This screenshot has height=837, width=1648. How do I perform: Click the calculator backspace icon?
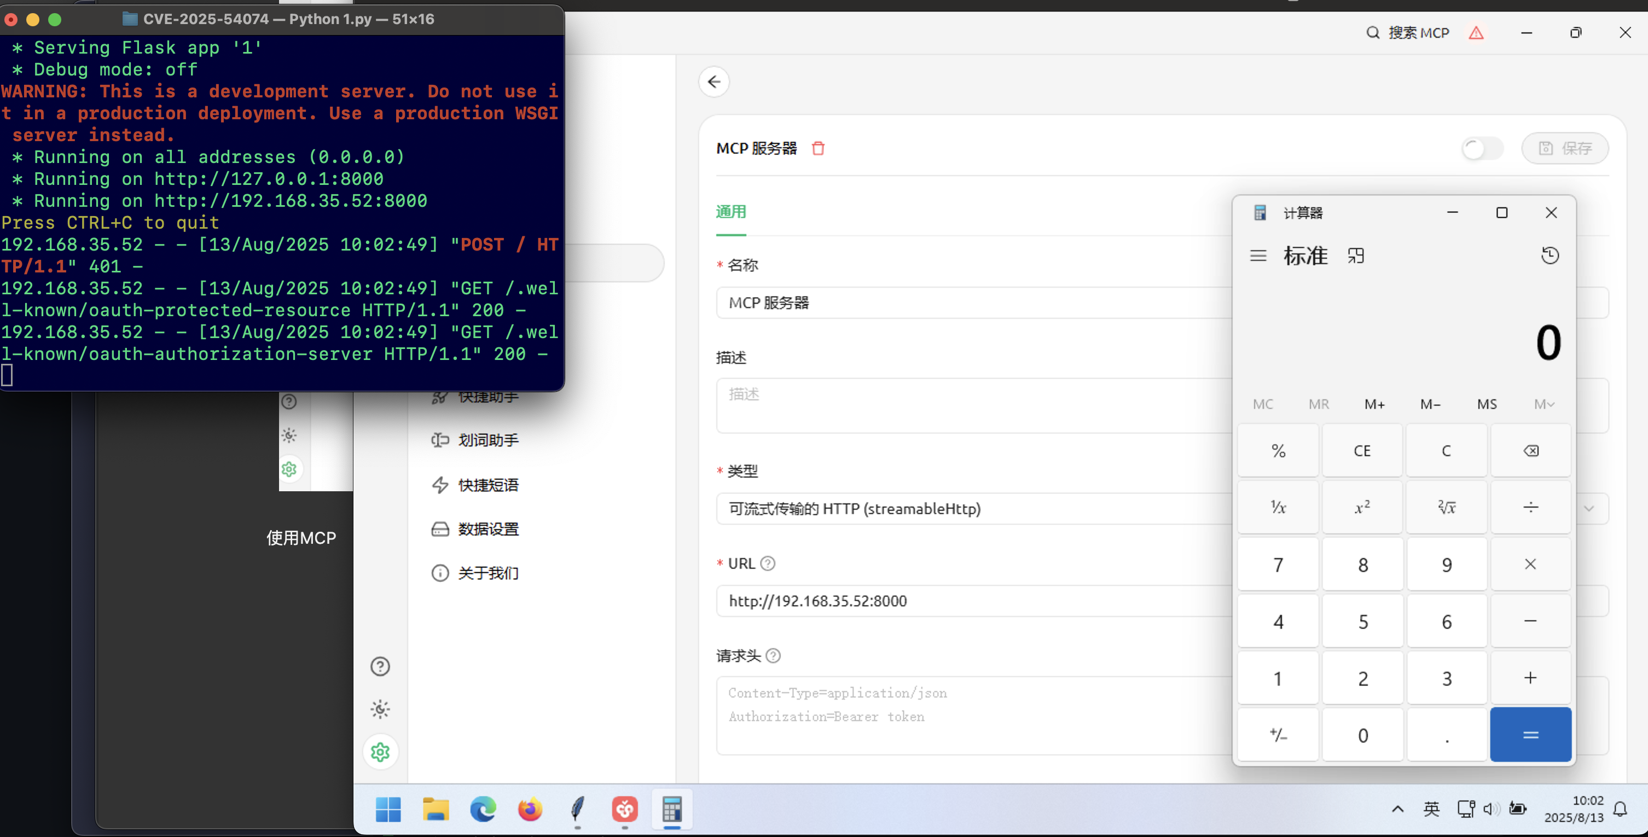(x=1530, y=451)
